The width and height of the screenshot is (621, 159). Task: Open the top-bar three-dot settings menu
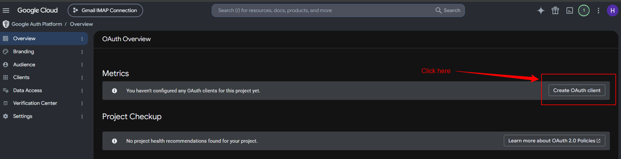598,10
